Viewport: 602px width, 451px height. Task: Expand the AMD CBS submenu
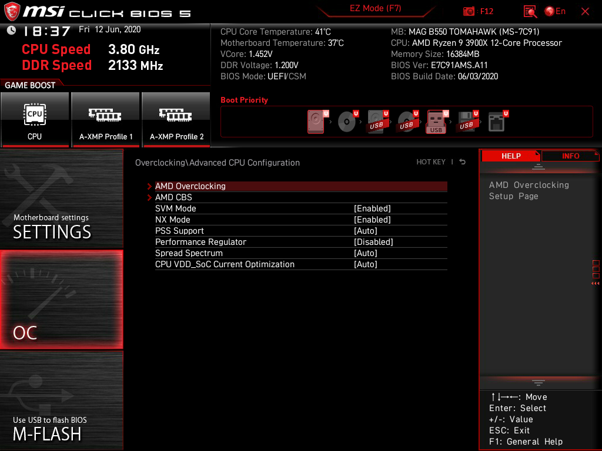click(301, 197)
